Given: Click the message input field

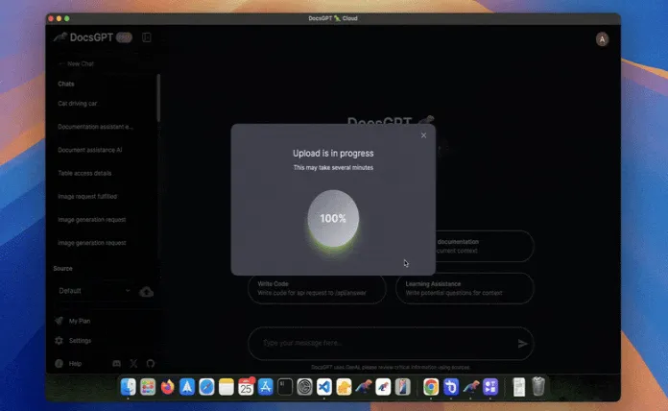Looking at the screenshot, I should [379, 343].
